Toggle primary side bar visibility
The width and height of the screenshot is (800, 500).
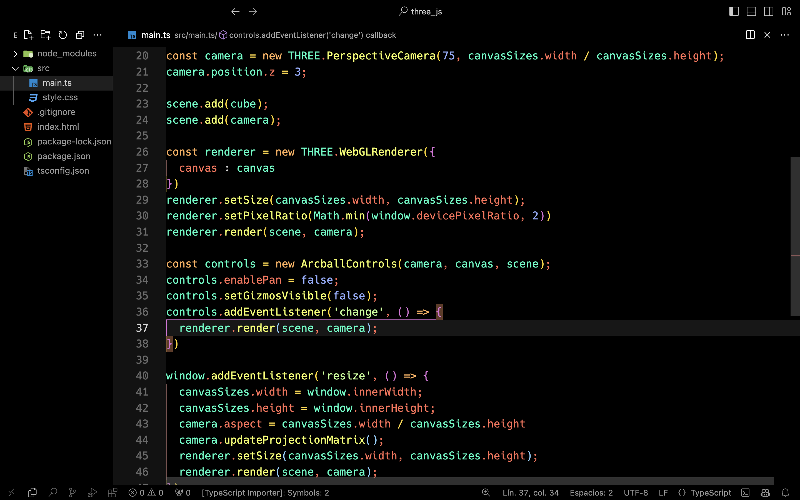pyautogui.click(x=734, y=12)
